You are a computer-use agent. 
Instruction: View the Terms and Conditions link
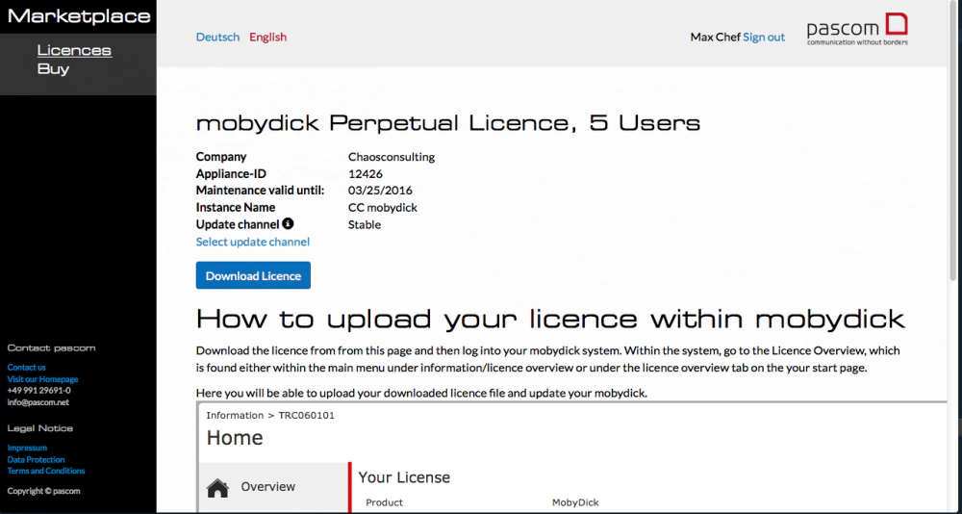point(46,472)
